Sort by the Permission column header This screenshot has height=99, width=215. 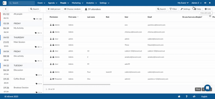[54, 17]
